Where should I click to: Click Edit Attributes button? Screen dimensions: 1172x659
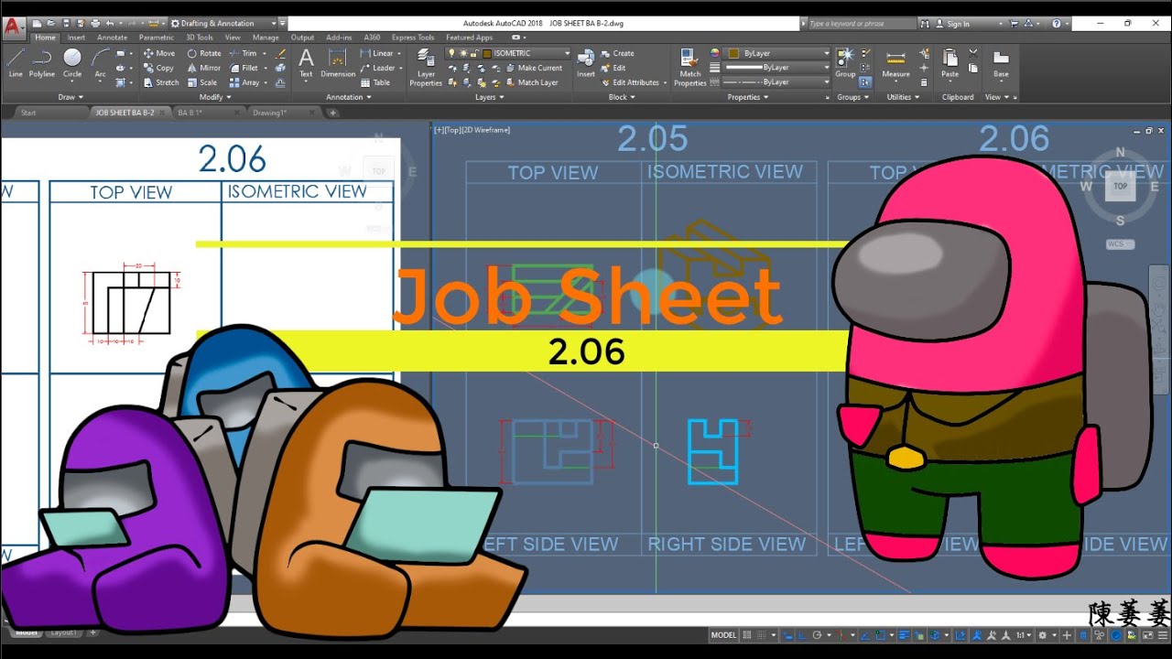click(629, 82)
